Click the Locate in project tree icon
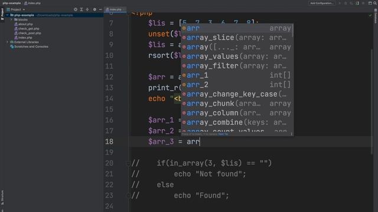This screenshot has height=212, width=378. (76, 9)
